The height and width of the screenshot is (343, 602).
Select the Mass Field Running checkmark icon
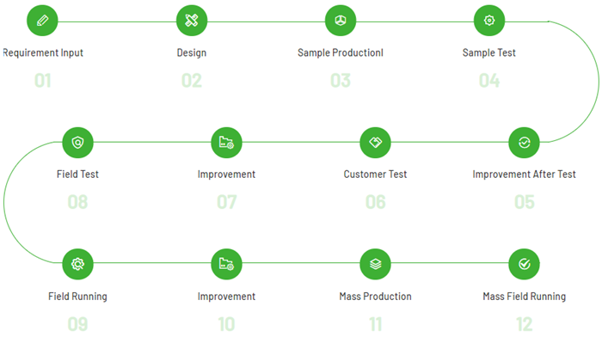coord(524,264)
